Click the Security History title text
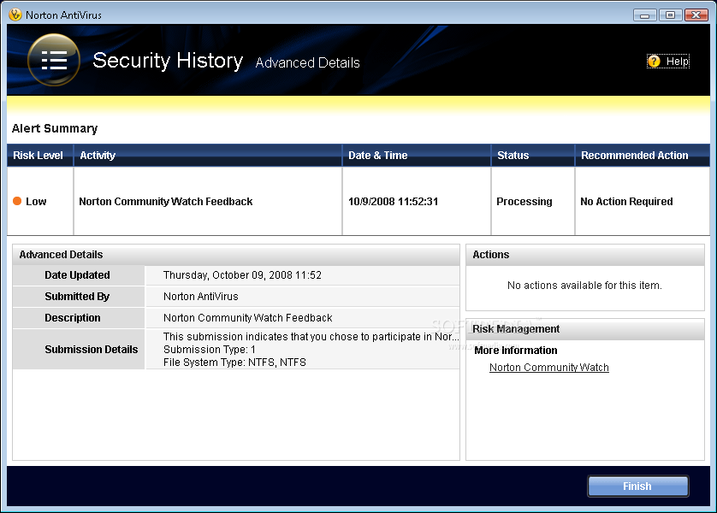 (x=168, y=61)
